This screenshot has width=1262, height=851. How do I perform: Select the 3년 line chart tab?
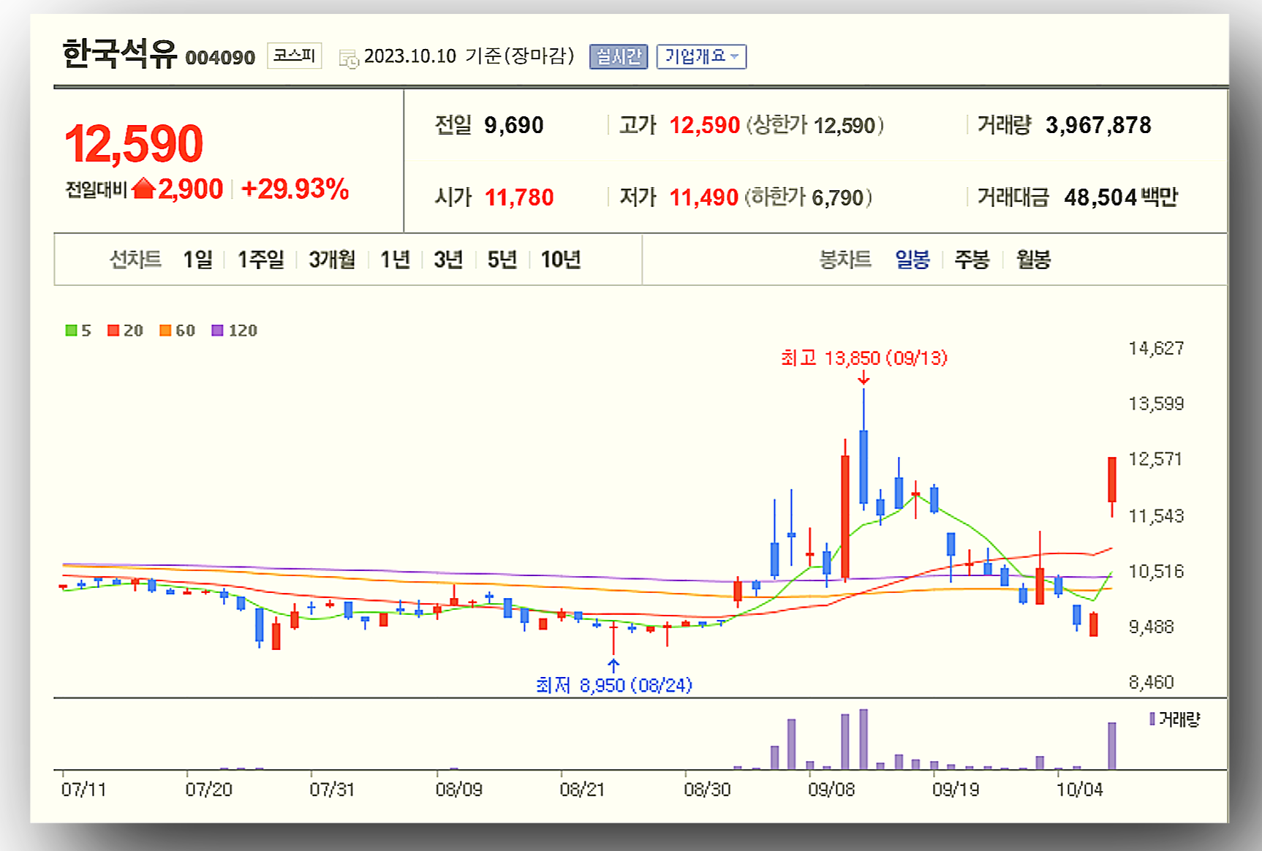coord(448,259)
